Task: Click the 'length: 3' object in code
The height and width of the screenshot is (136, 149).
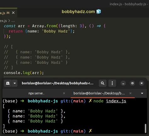Action: 71,26
